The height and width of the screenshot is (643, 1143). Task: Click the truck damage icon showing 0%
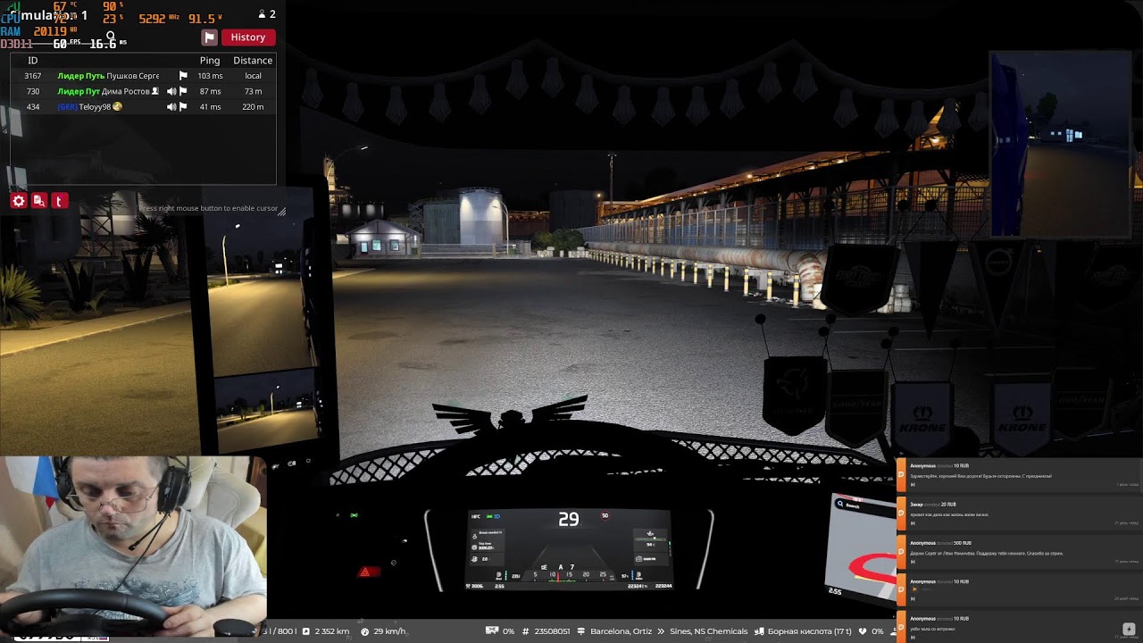coord(491,631)
